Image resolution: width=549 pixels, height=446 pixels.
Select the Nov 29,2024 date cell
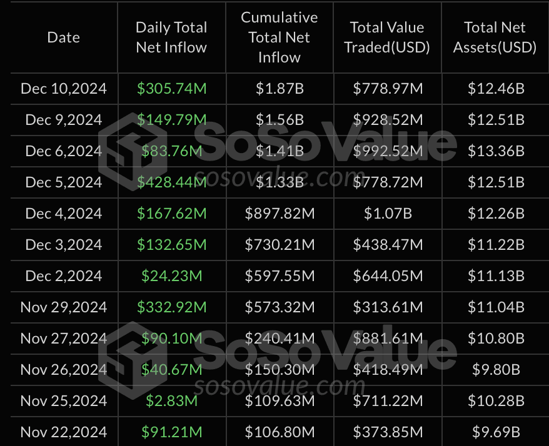click(63, 307)
